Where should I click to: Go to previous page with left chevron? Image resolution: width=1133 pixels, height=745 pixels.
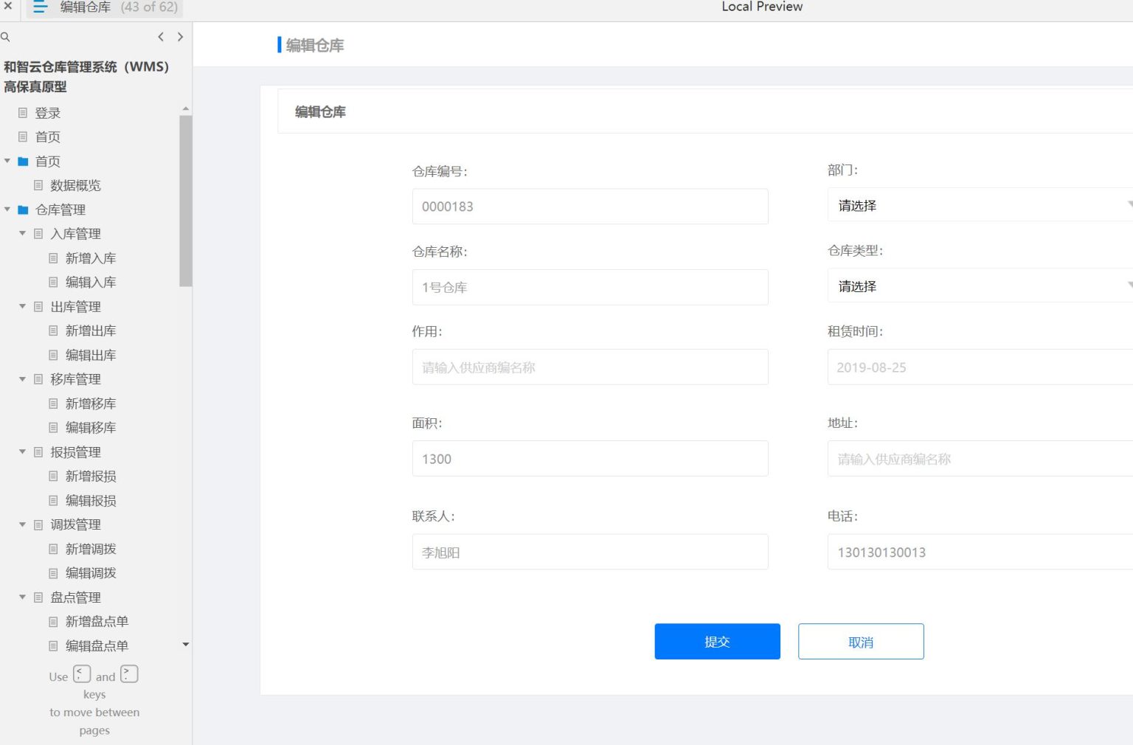pos(161,37)
